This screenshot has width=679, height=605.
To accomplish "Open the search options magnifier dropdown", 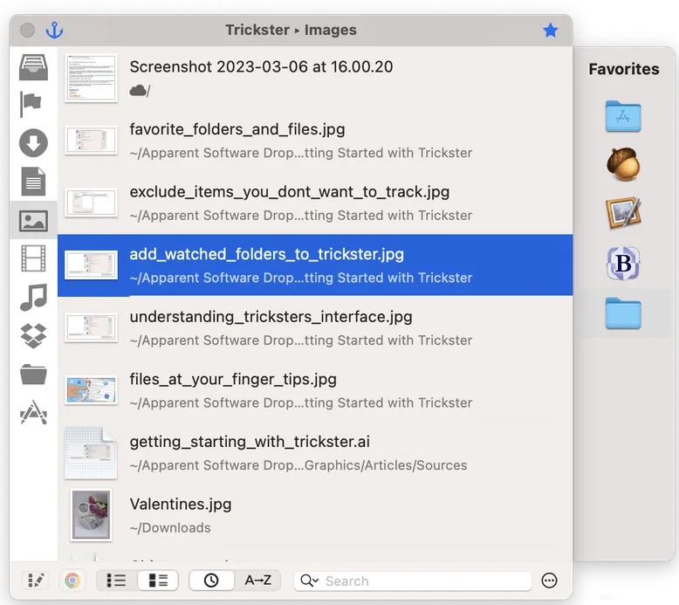I will [309, 581].
